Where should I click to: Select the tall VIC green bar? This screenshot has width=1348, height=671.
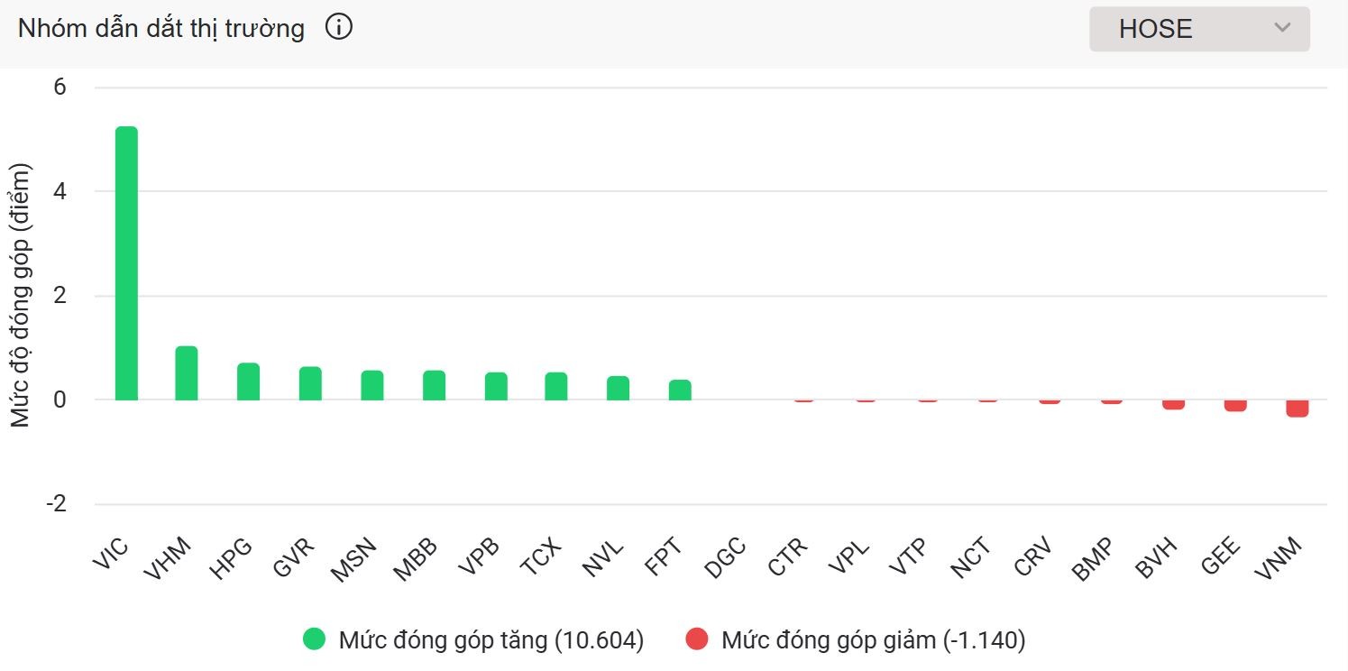tap(126, 263)
